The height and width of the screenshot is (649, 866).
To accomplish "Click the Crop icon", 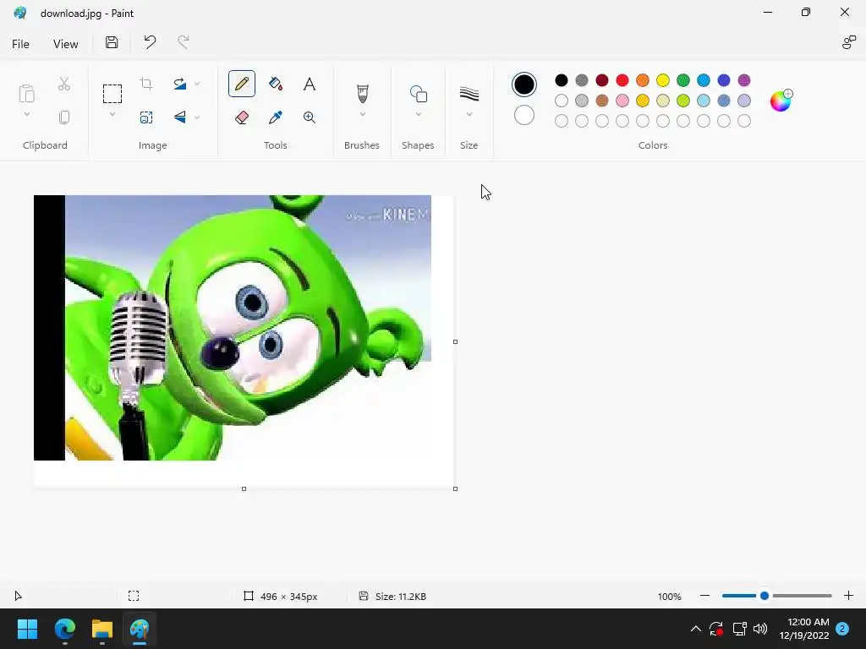I will point(146,84).
